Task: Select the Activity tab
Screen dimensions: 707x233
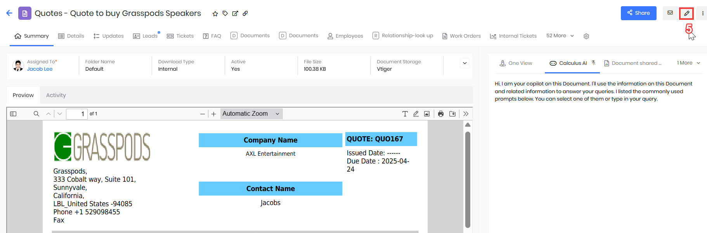Action: [56, 95]
